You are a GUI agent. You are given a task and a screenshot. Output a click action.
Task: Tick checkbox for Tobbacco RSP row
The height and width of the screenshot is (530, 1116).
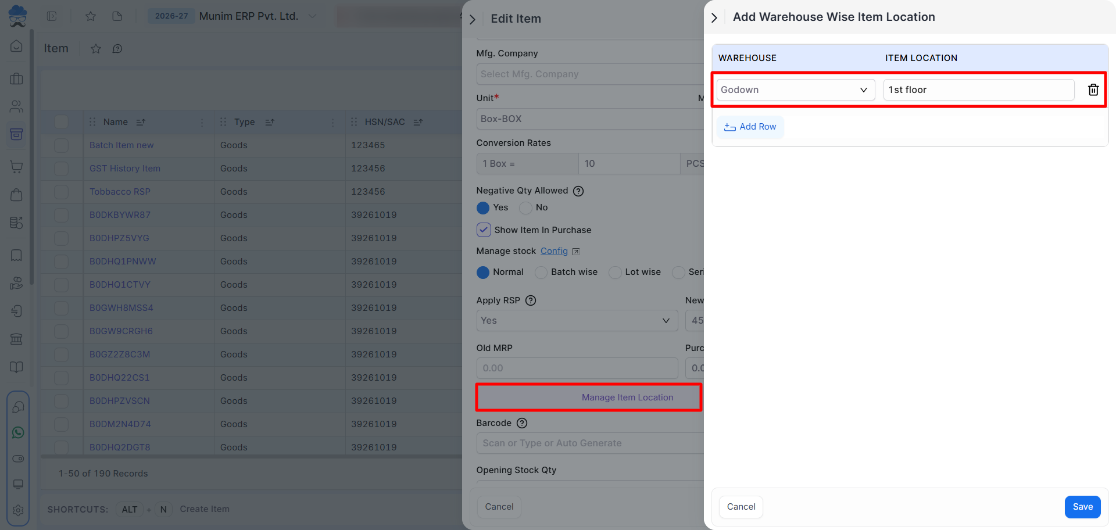(x=61, y=192)
